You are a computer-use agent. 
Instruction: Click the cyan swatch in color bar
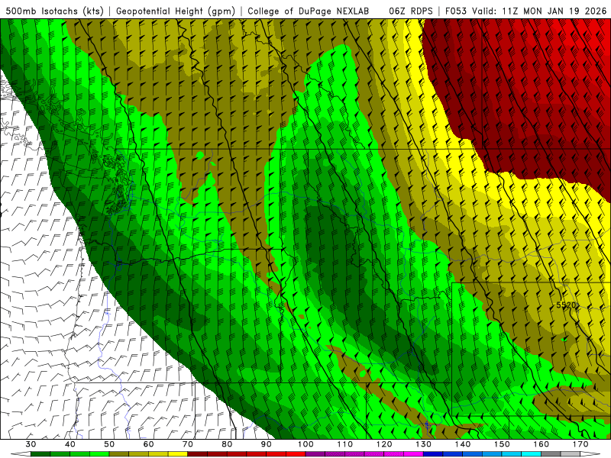[531, 453]
